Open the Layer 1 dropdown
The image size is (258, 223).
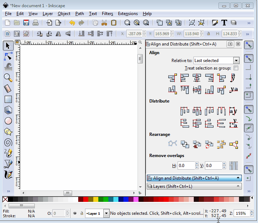pos(107,213)
